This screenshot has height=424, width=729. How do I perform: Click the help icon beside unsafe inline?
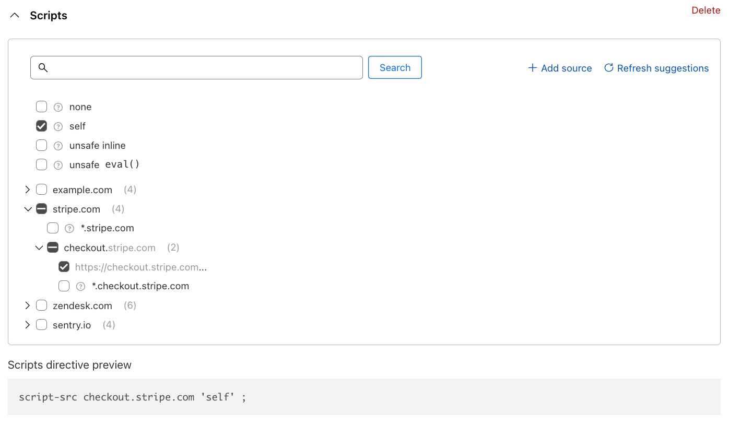pos(58,146)
